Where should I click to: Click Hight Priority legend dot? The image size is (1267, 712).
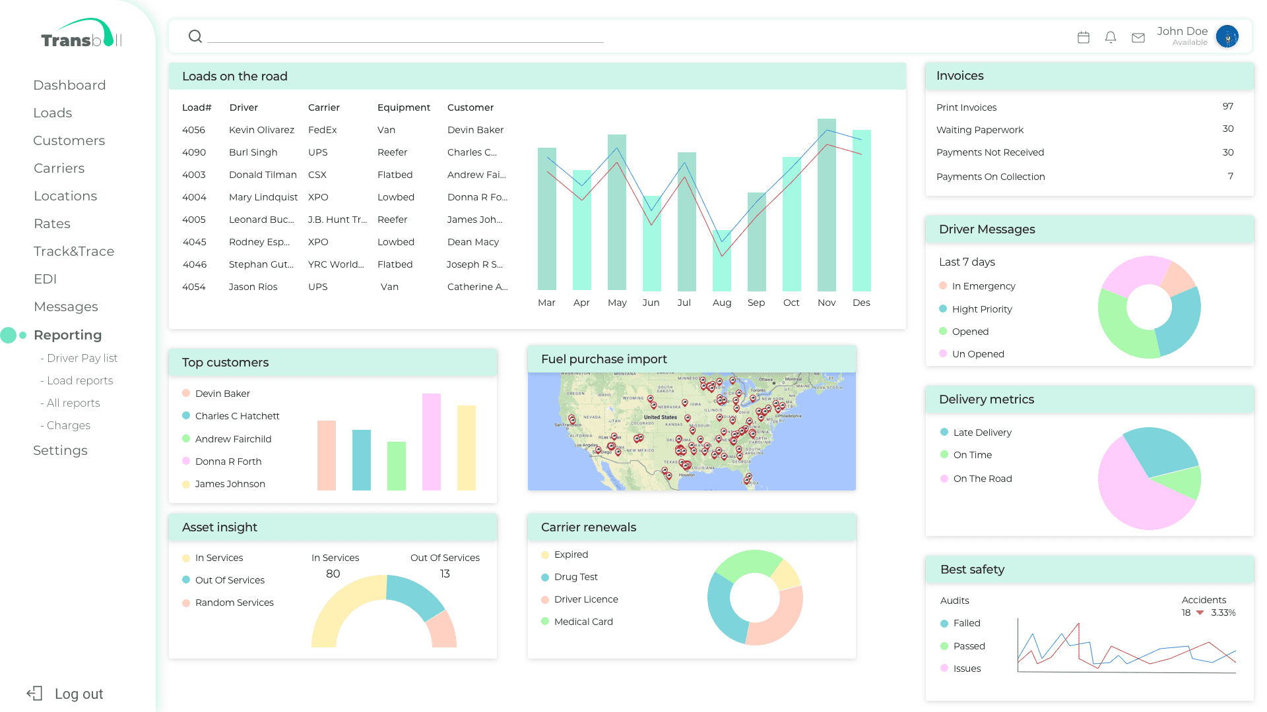tap(943, 309)
